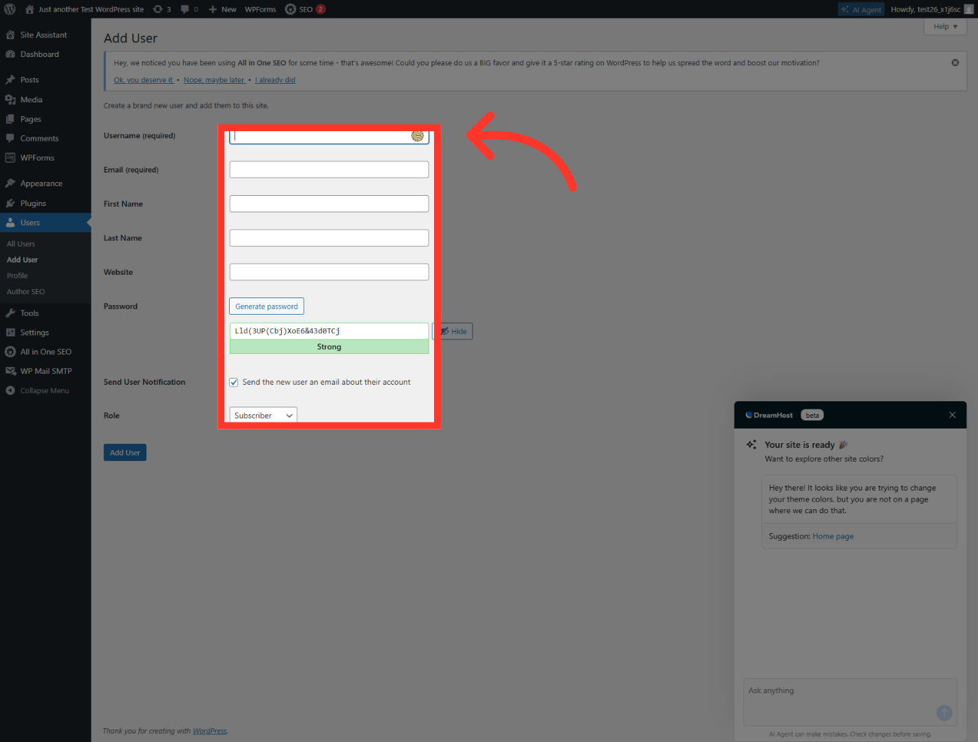
Task: Click the 'Add User' page heading
Action: tap(131, 38)
